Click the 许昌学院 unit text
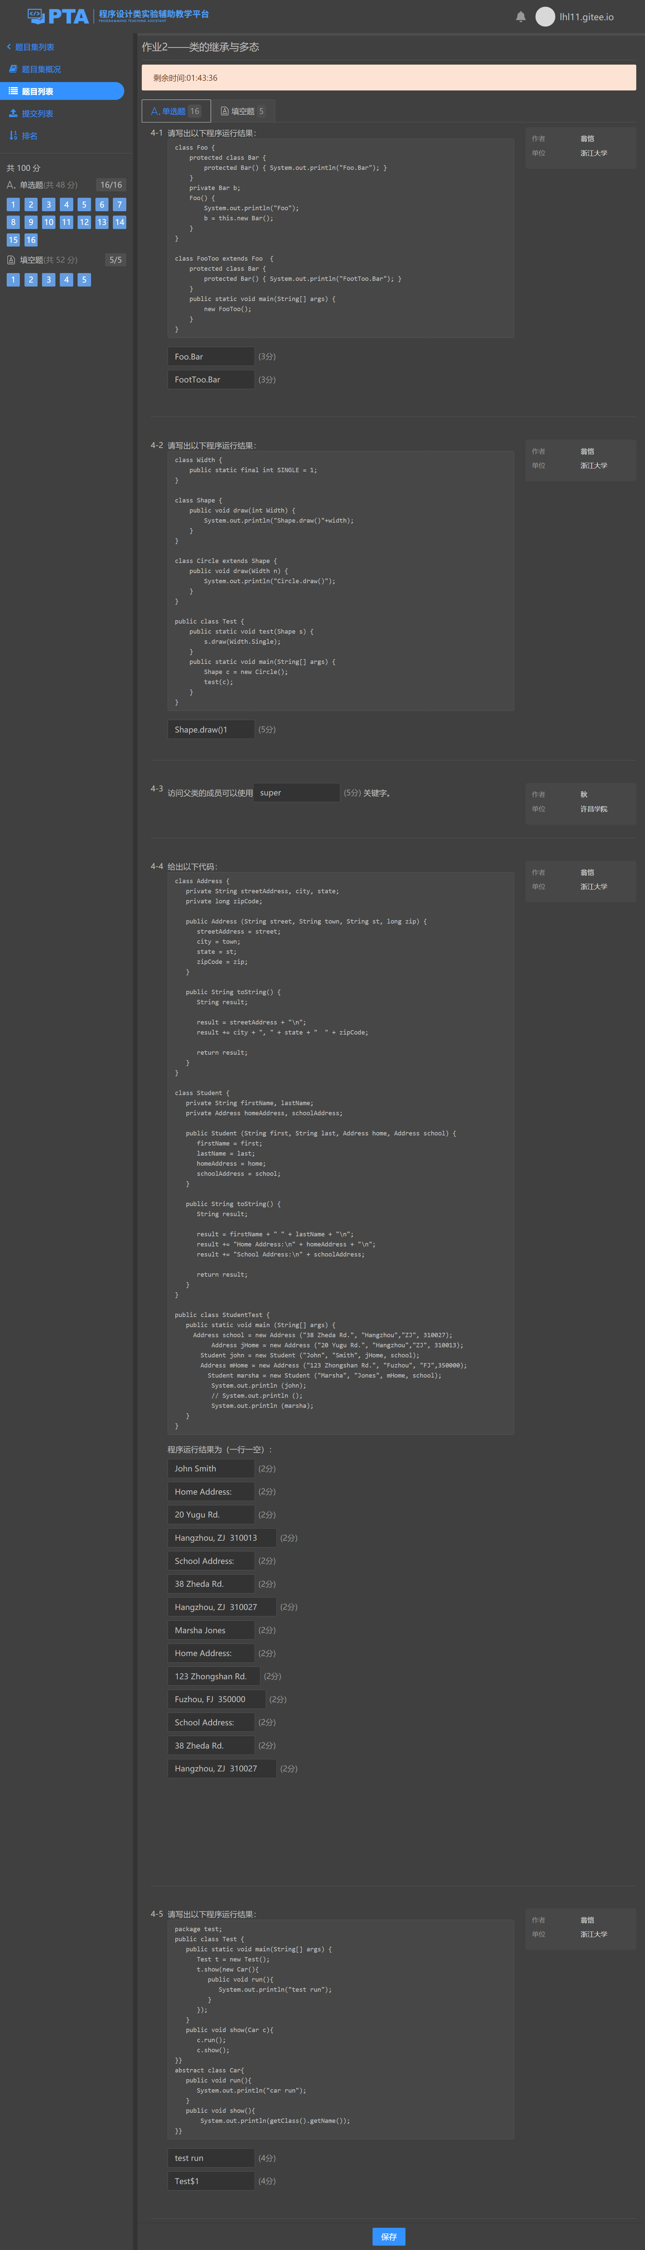 click(x=594, y=809)
